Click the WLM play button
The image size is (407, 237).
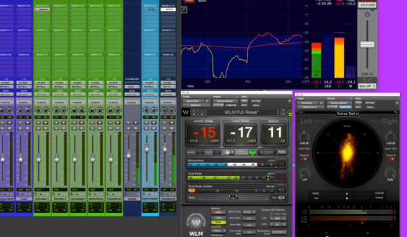228,152
